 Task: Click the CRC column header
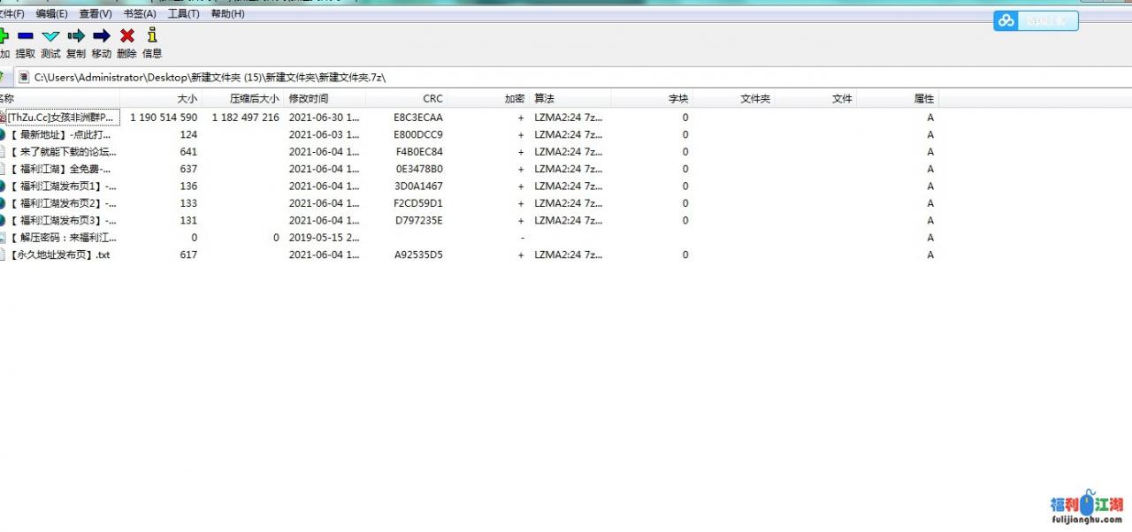[x=432, y=99]
